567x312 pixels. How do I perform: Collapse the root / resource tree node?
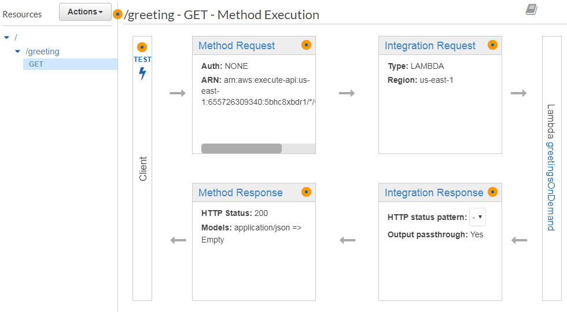pyautogui.click(x=7, y=38)
